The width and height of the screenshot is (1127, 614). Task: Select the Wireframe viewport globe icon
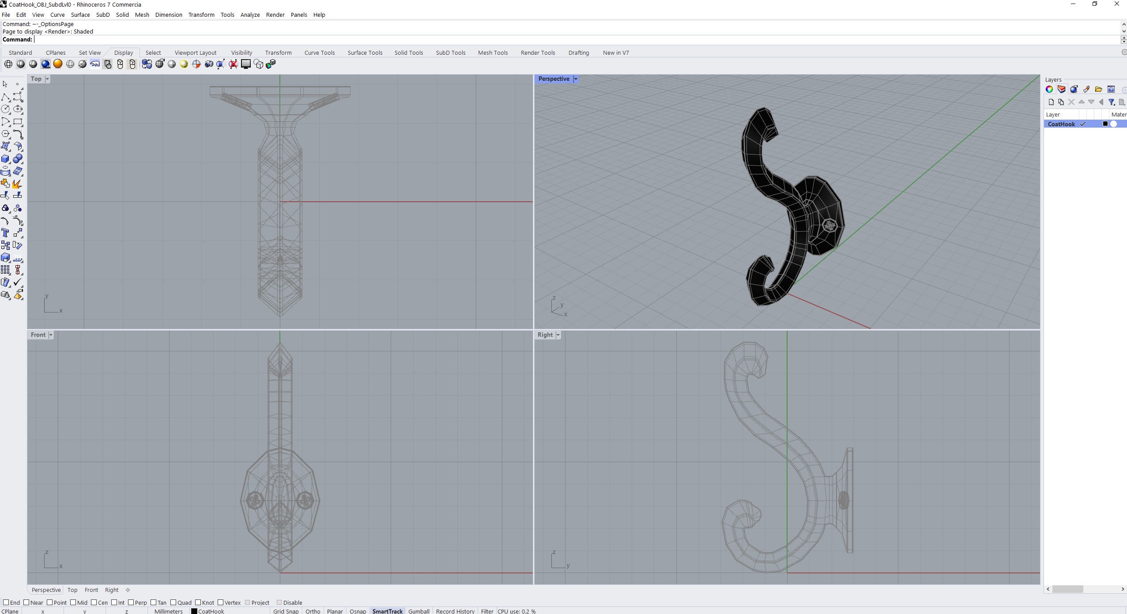(8, 64)
